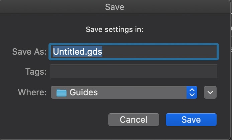Viewport: 232px width, 140px height.
Task: Click the "Tags:" label
Action: click(36, 71)
